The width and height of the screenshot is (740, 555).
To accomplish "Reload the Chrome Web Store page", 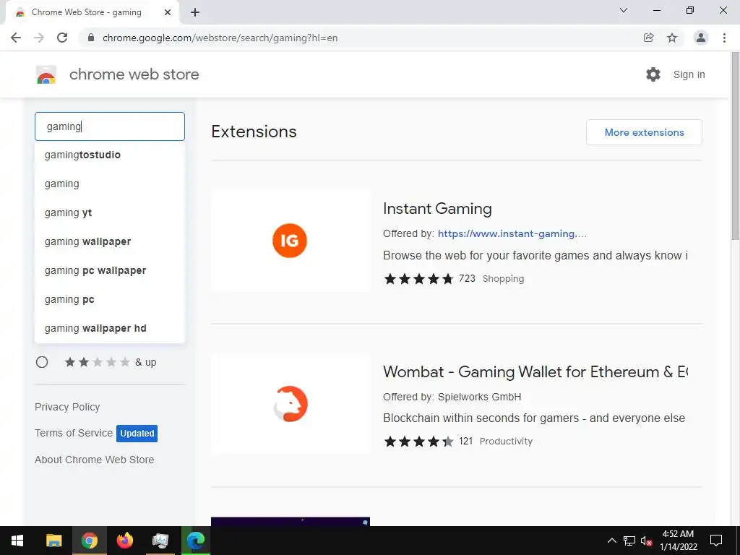I will [62, 38].
